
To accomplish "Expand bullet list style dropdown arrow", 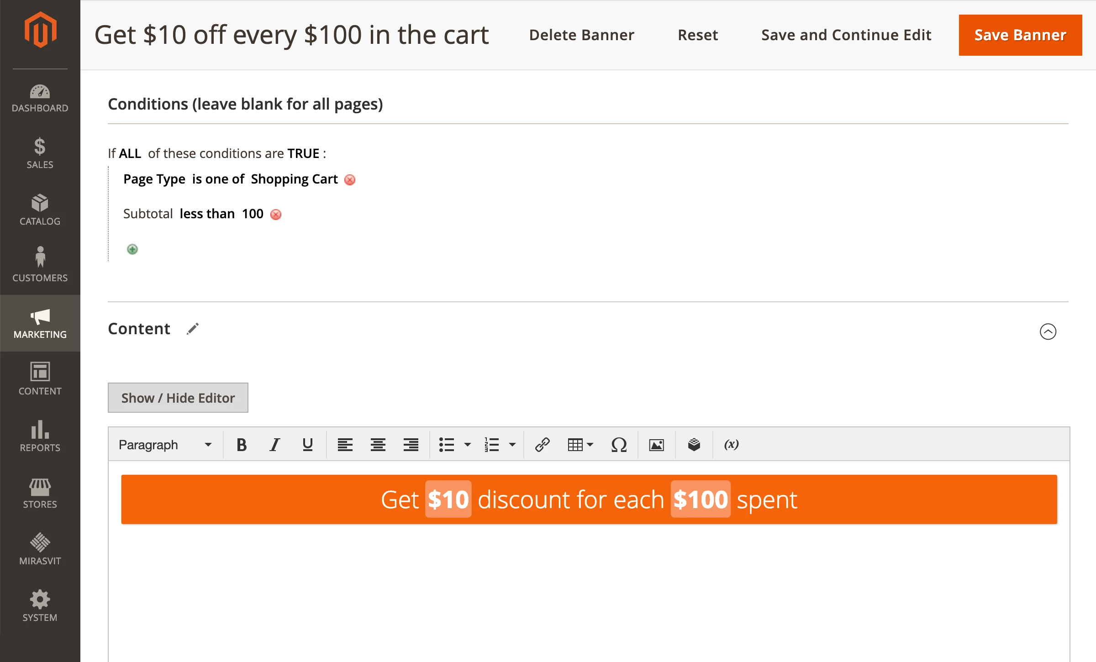I will pyautogui.click(x=467, y=445).
